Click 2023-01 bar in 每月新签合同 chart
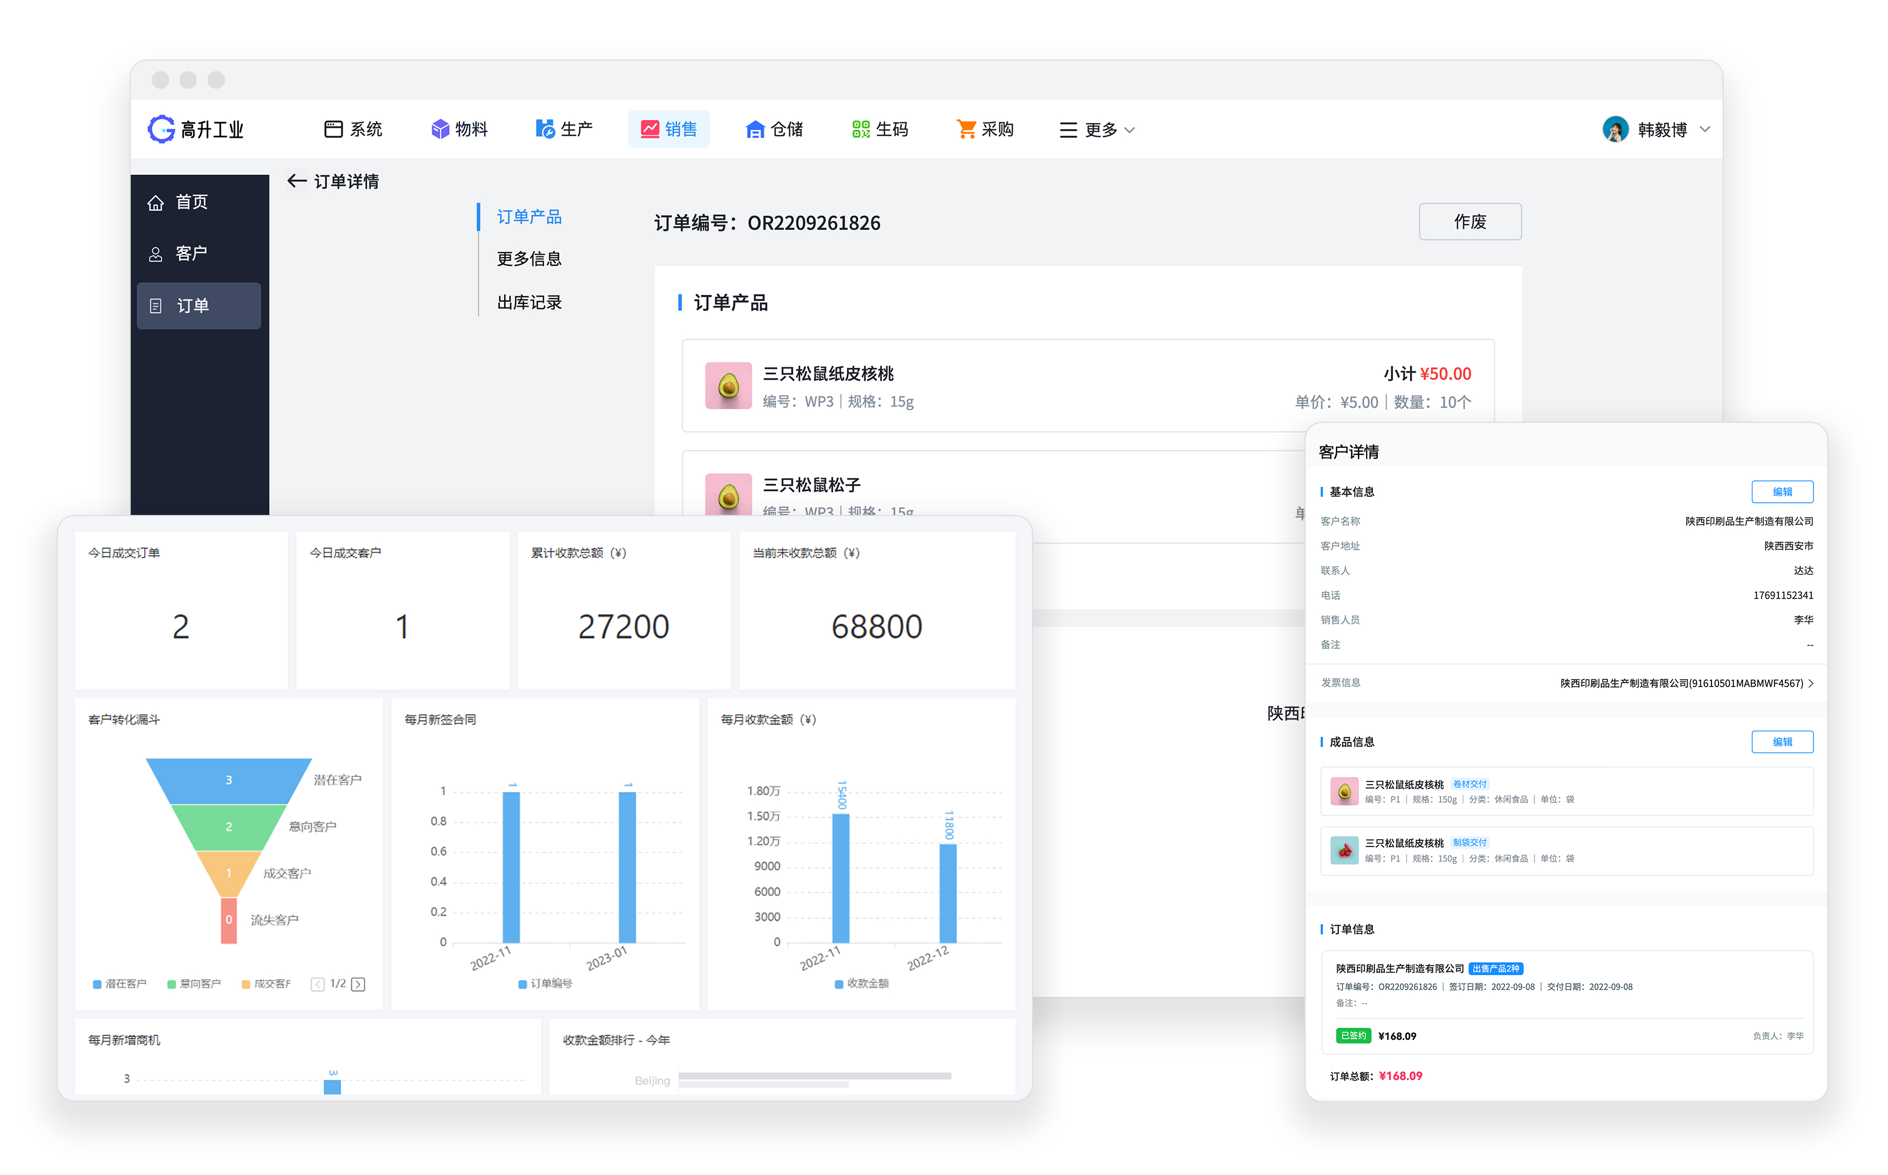This screenshot has height=1175, width=1888. click(x=627, y=867)
